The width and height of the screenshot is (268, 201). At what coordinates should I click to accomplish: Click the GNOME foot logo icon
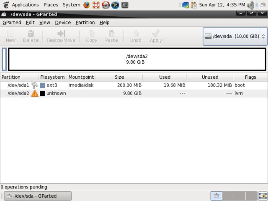6,5
